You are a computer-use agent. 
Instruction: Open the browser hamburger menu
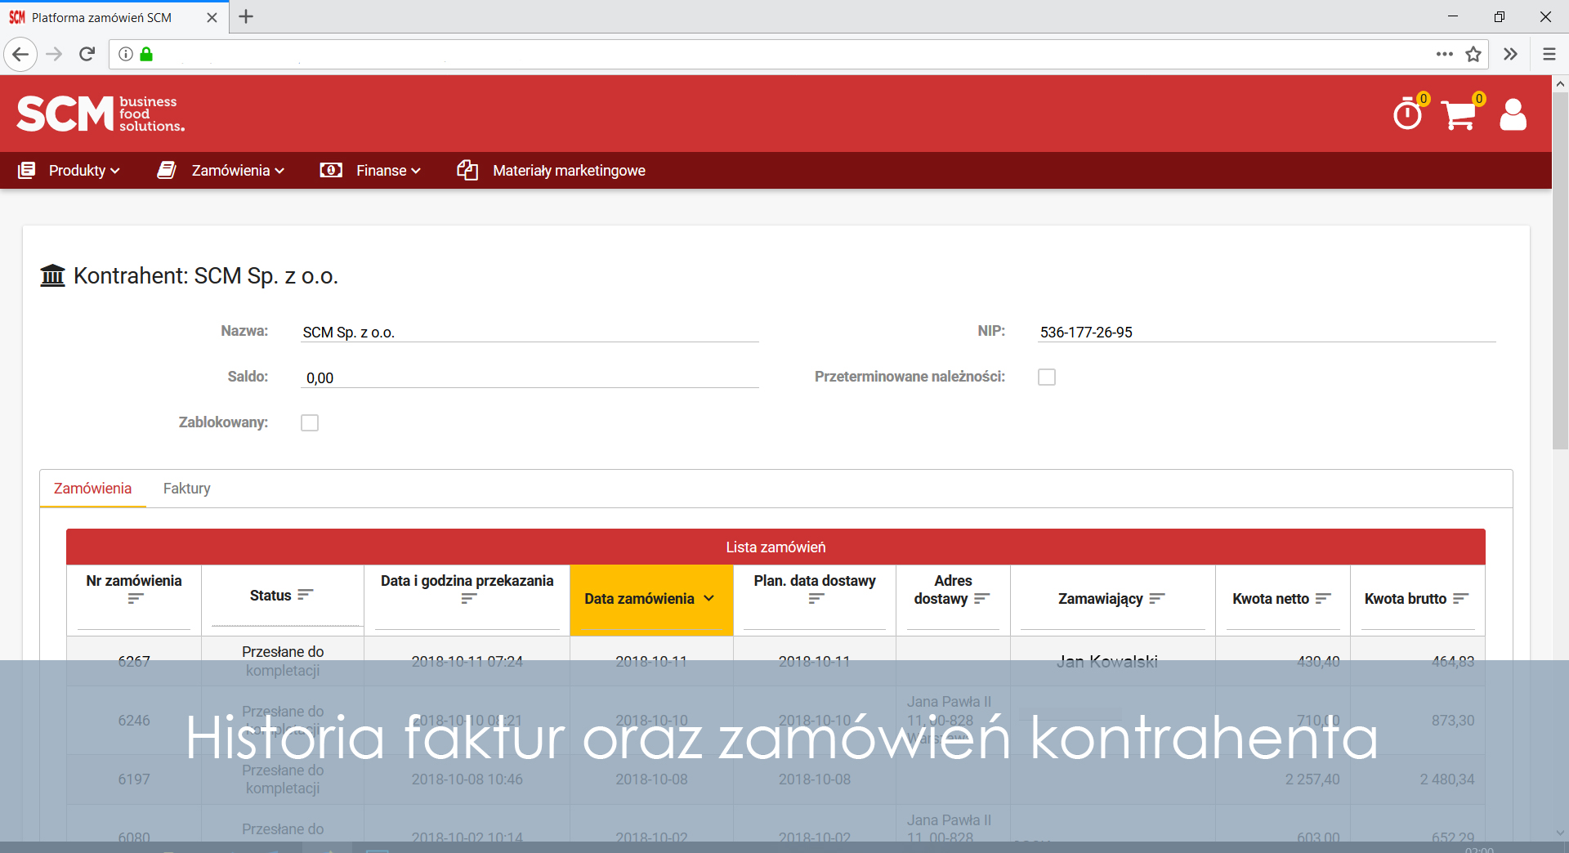point(1549,54)
